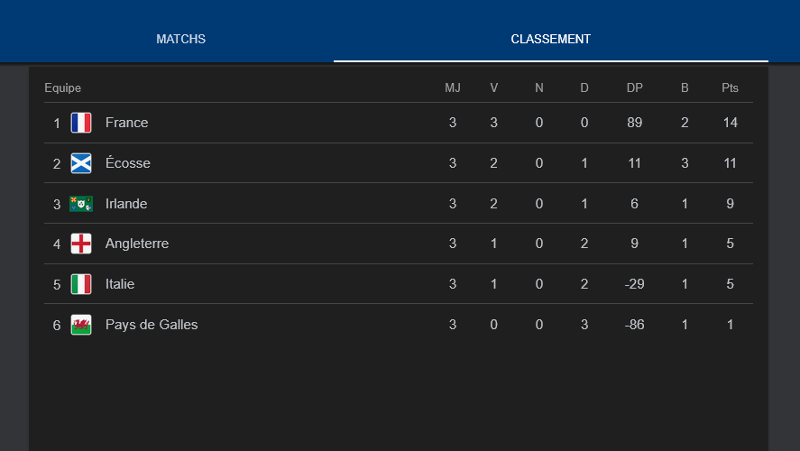Click the Ireland flag icon

[81, 204]
